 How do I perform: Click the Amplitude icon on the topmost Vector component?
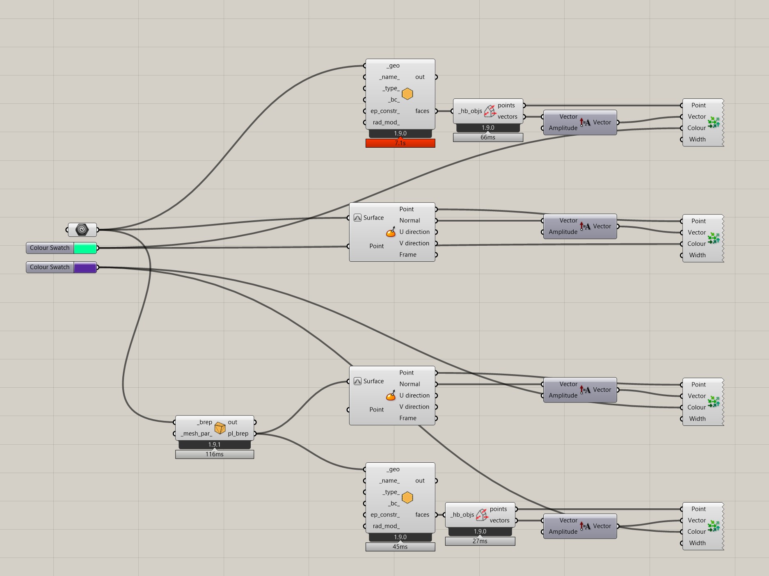[x=585, y=122]
